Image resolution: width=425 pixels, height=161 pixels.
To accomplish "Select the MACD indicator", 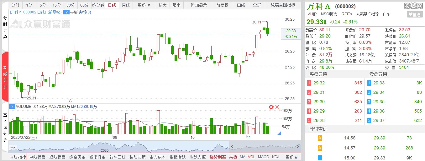I will tap(264, 157).
